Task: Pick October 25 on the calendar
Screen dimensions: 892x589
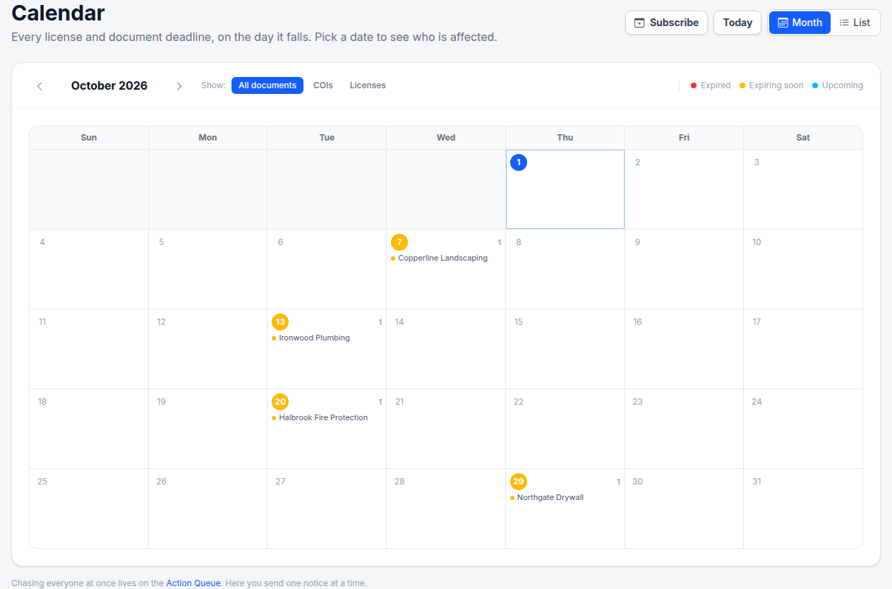Action: coord(89,508)
